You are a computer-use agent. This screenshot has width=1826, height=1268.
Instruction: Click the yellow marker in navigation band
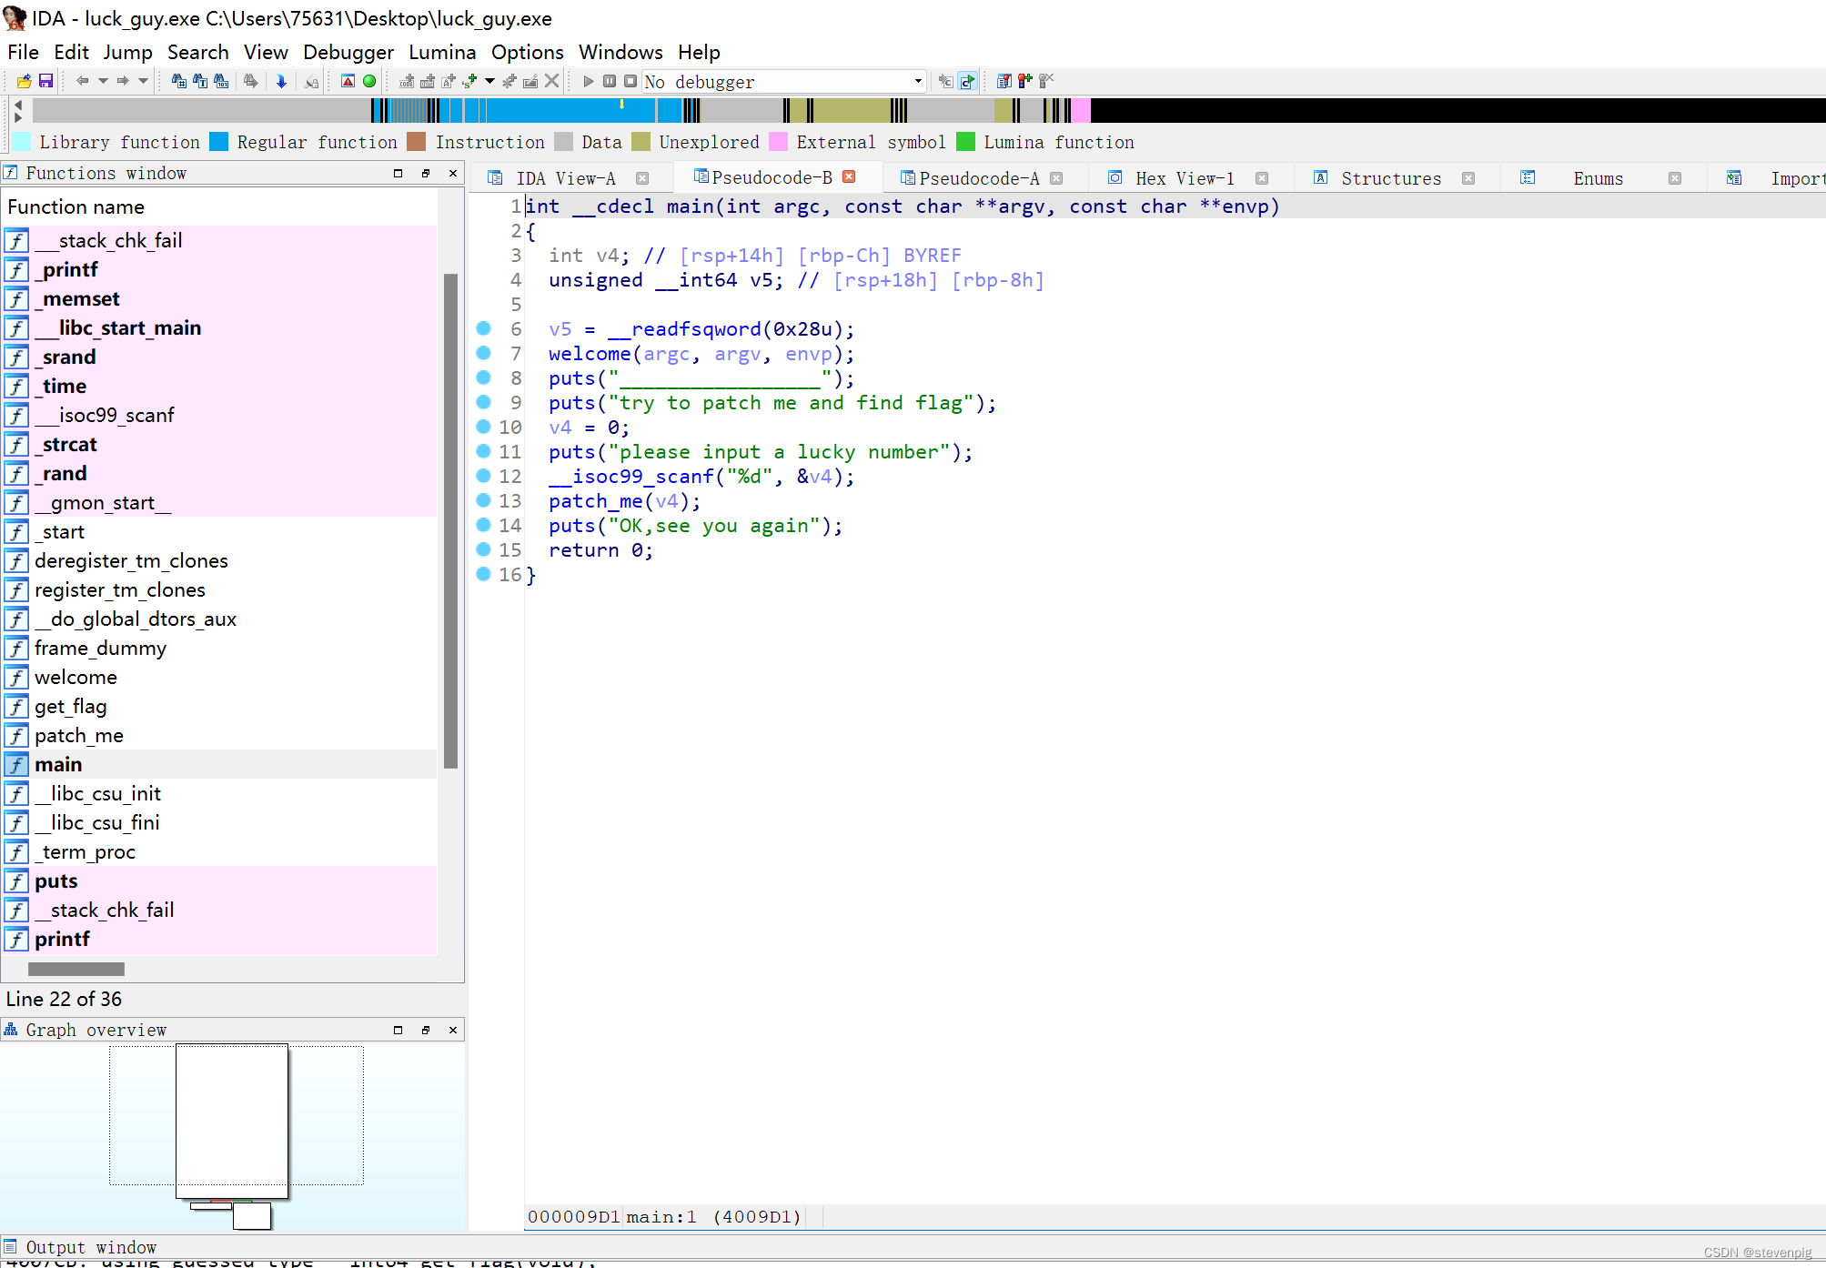point(622,106)
